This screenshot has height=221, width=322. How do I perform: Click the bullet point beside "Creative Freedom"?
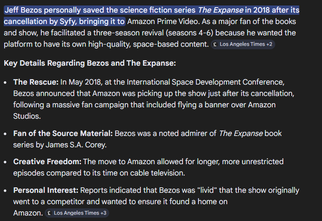pos(5,162)
